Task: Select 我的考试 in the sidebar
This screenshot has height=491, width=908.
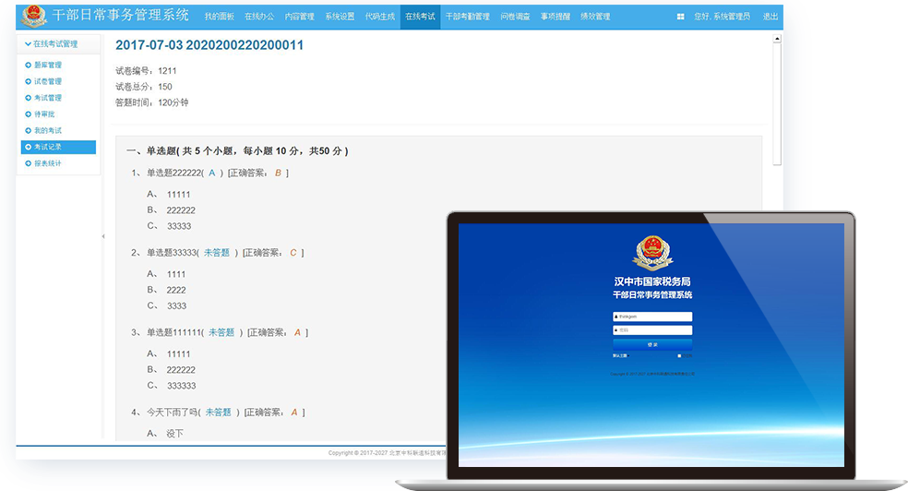Action: click(48, 131)
